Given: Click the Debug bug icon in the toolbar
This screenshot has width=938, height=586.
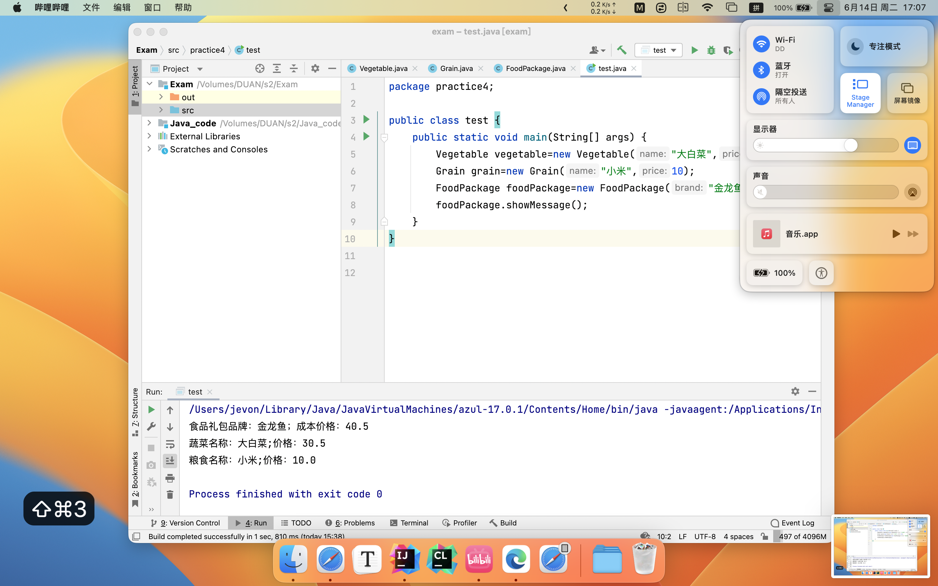Looking at the screenshot, I should coord(711,50).
